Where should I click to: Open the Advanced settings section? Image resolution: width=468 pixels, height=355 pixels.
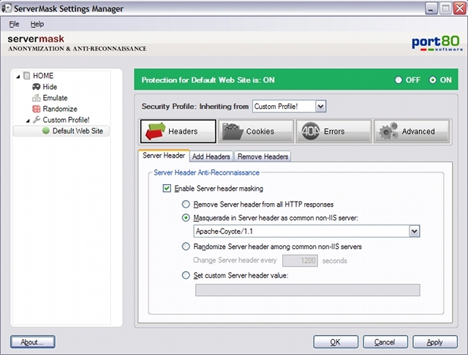point(412,131)
